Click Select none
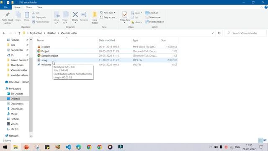268x151 pixels. coord(153,17)
